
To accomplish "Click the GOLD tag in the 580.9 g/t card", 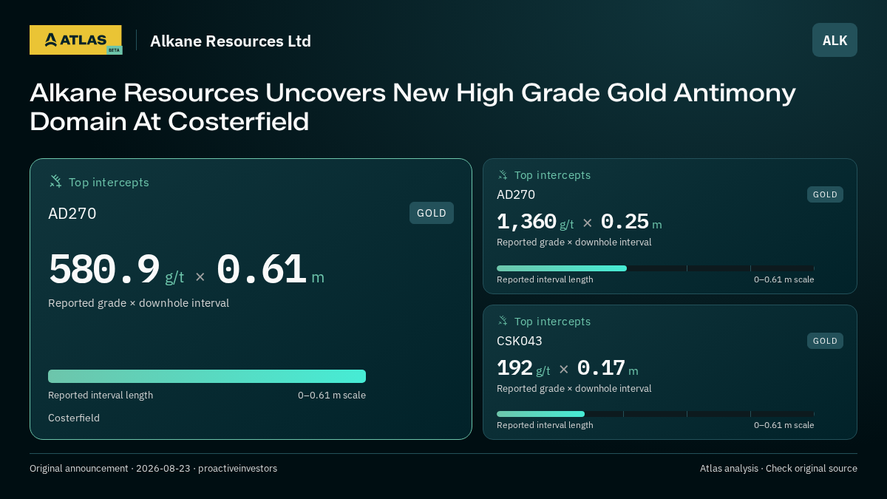I will [432, 213].
